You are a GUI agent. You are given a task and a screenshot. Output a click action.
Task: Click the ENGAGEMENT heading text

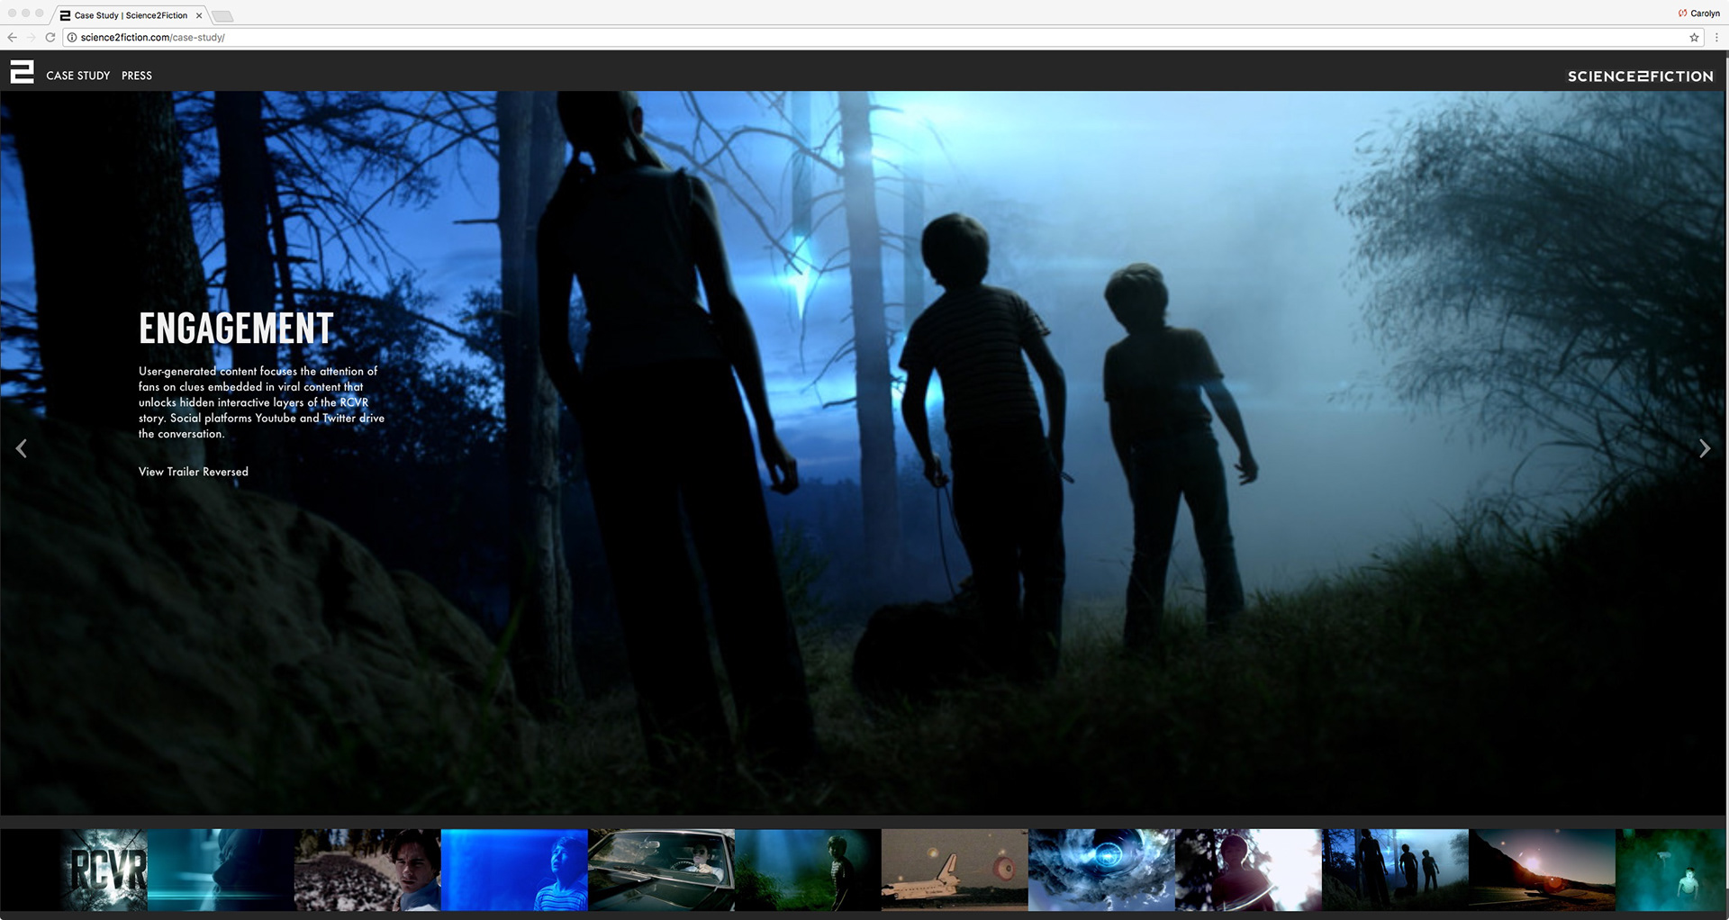(236, 329)
